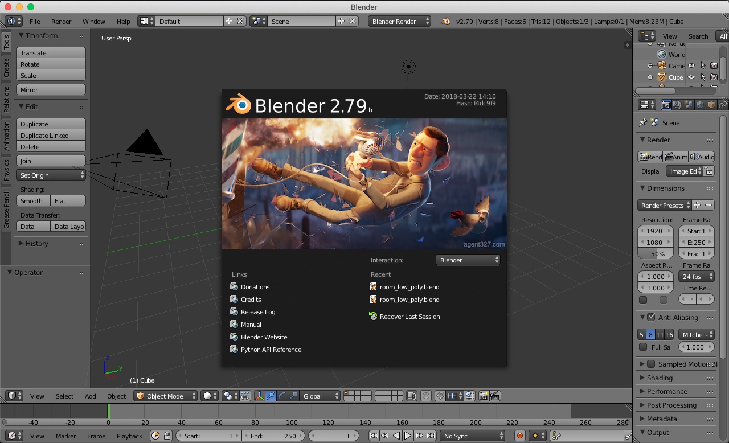
Task: Open the Render properties tab
Action: point(666,105)
